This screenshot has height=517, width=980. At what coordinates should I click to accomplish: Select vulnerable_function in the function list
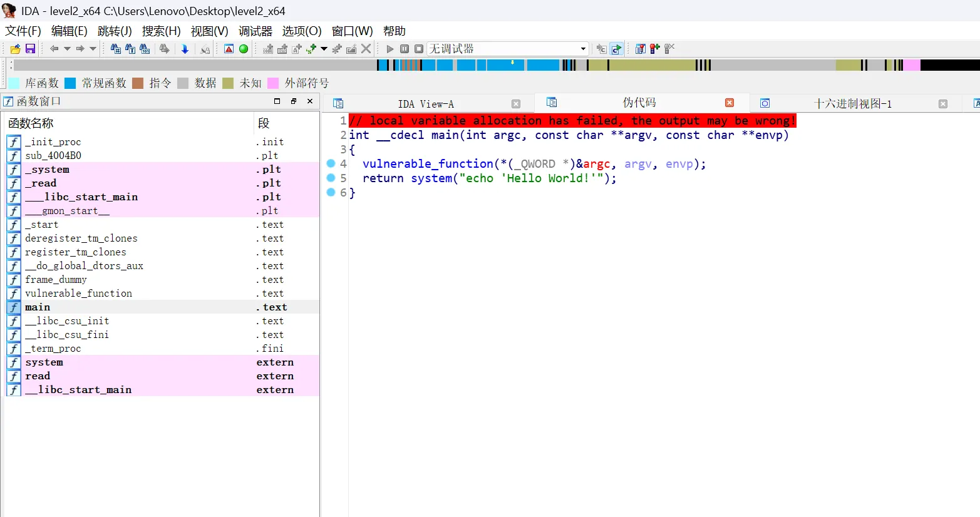[x=162, y=294]
